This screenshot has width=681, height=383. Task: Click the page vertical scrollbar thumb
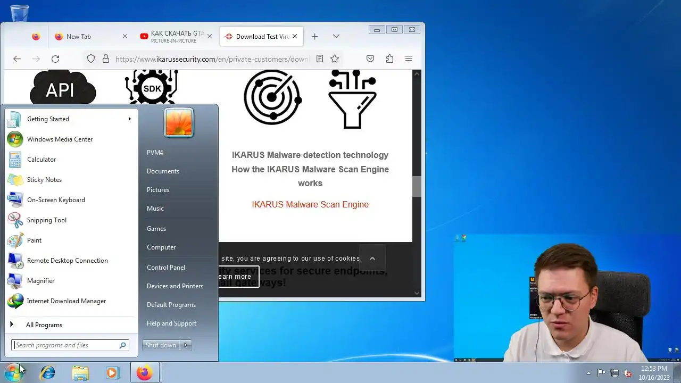pos(417,186)
